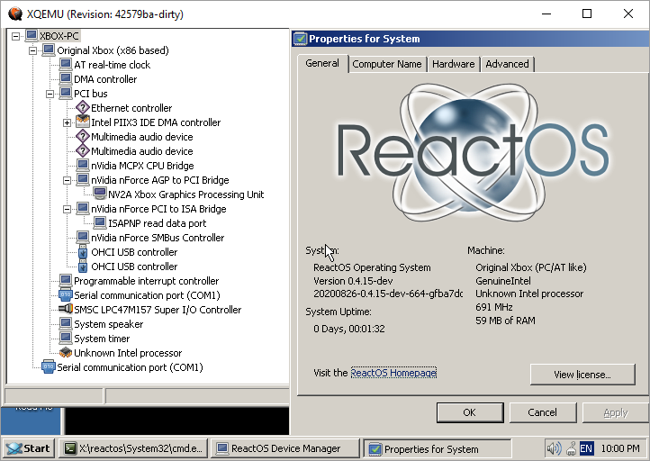650x461 pixels.
Task: Switch to the General tab
Action: [x=322, y=63]
